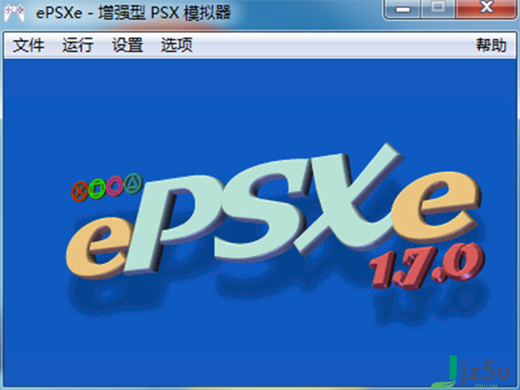This screenshot has width=520, height=390.
Task: Open the 选项 menu
Action: point(177,45)
